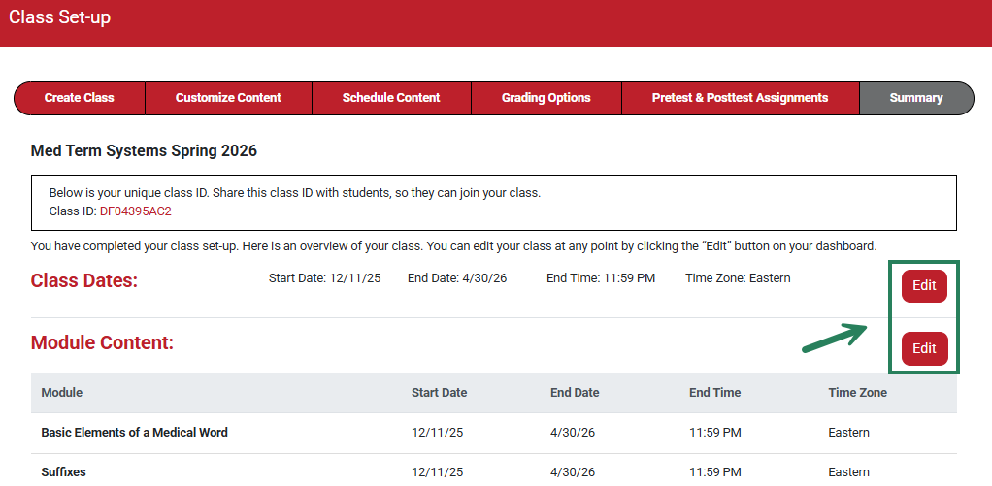Click the Med Term Systems Spring 2026 title
992x486 pixels.
tap(144, 150)
